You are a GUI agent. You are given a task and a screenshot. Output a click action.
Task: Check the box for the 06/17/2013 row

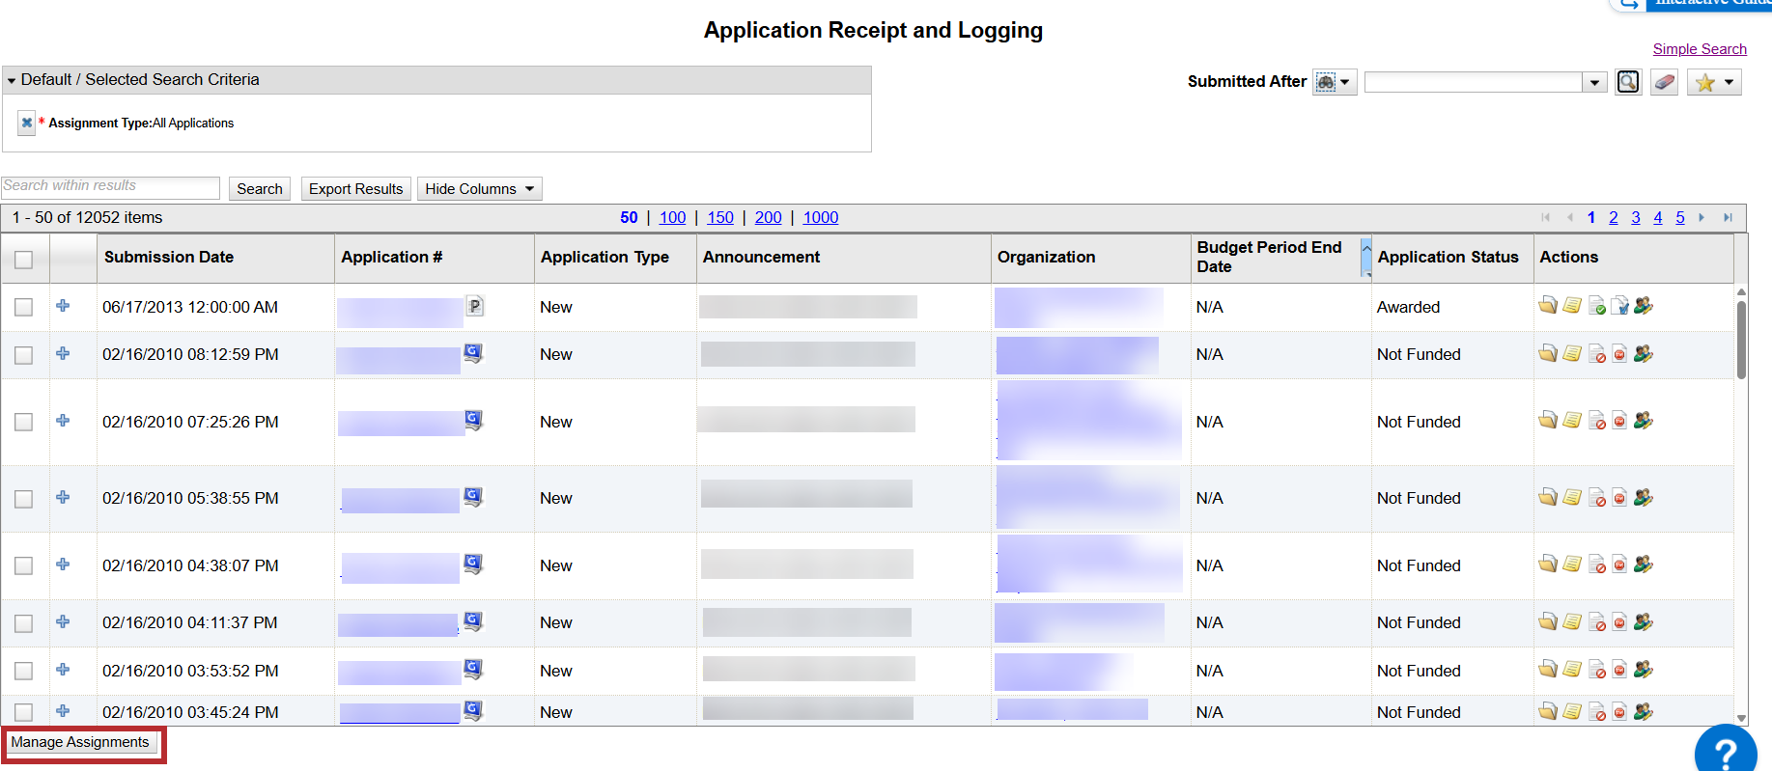coord(24,307)
